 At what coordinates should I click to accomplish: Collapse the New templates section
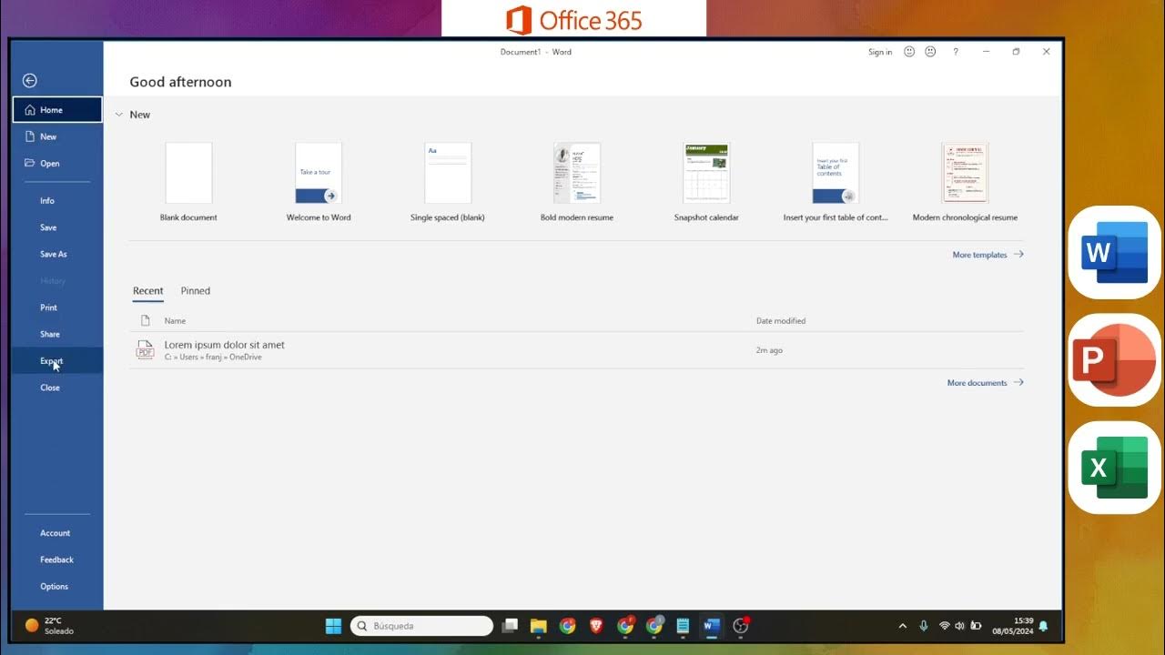click(119, 115)
